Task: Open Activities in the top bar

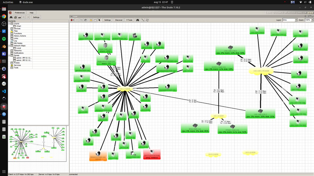Action: point(8,2)
